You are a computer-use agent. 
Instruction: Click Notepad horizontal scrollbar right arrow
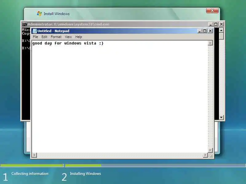pyautogui.click(x=205, y=155)
